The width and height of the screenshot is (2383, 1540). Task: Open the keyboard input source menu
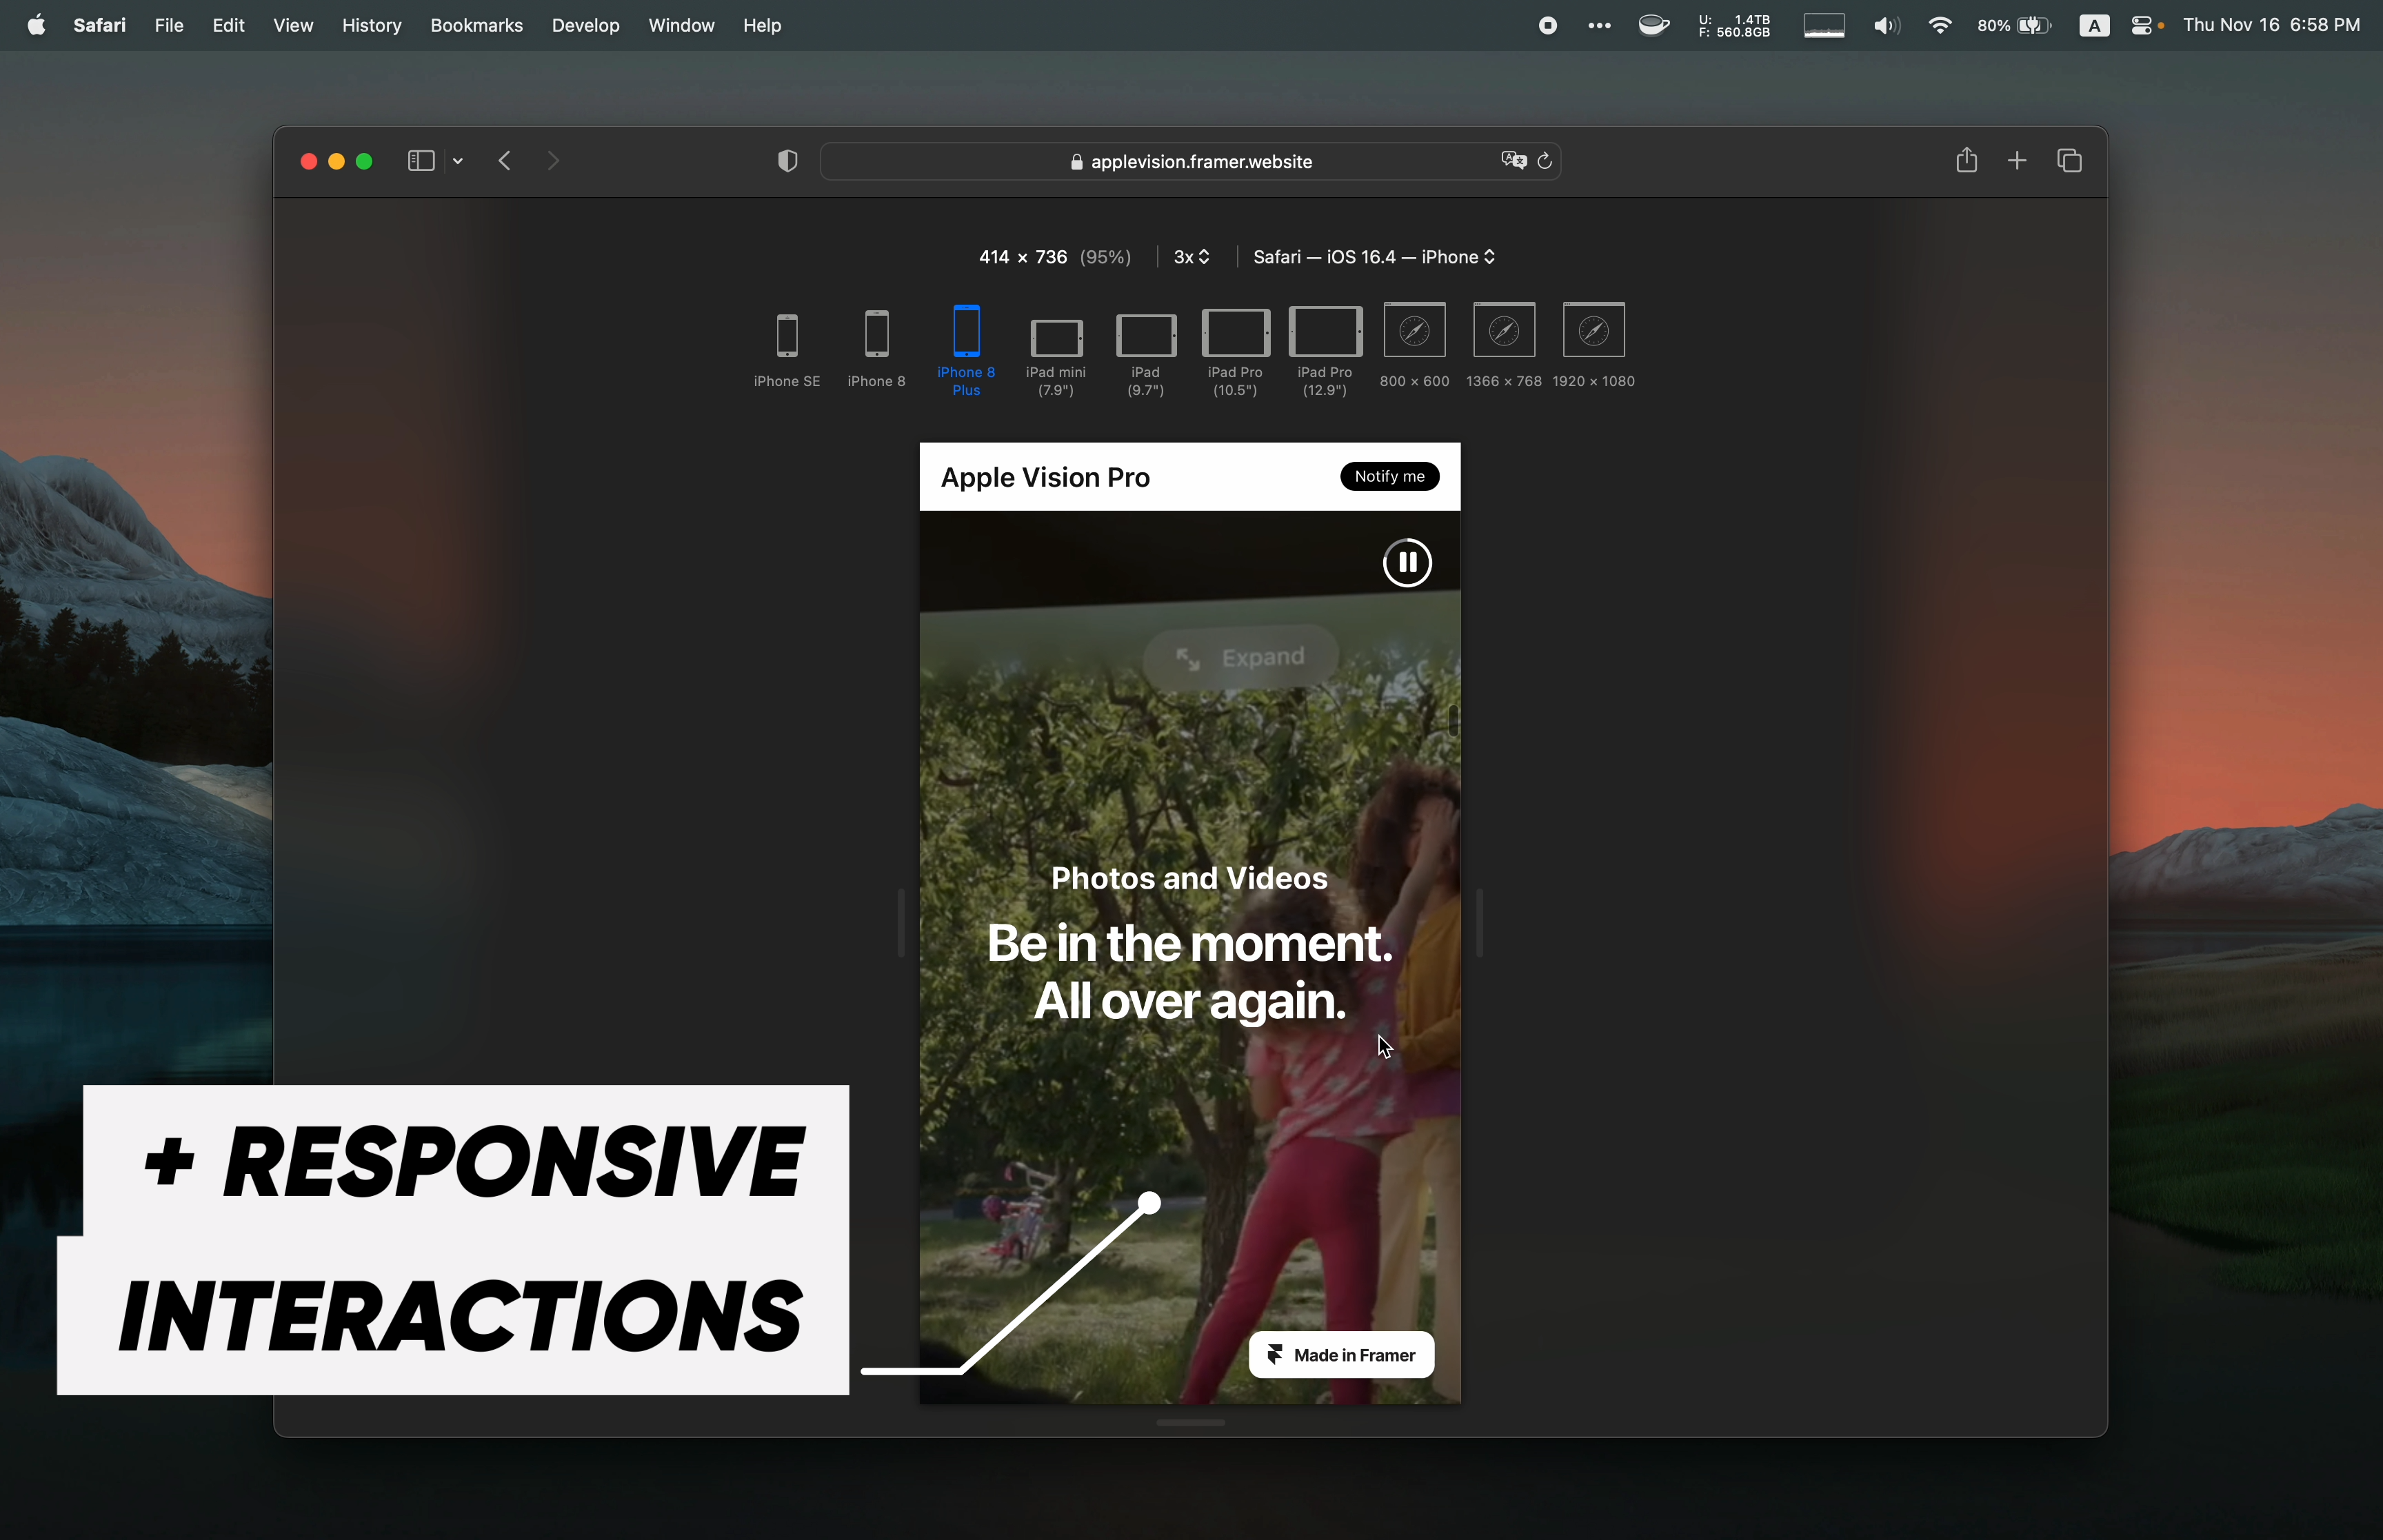(x=2094, y=26)
